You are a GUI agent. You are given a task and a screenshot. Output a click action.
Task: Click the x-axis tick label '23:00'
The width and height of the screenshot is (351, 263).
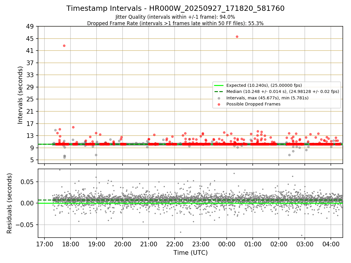[x=201, y=245]
